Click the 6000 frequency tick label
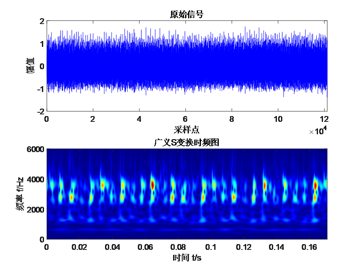362x271 pixels. point(35,149)
